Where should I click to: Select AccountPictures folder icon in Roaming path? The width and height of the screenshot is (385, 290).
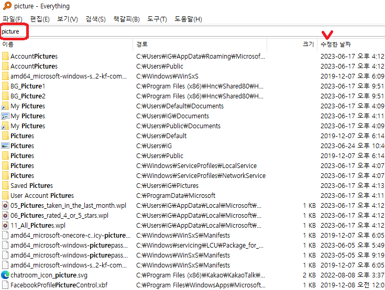pos(5,56)
